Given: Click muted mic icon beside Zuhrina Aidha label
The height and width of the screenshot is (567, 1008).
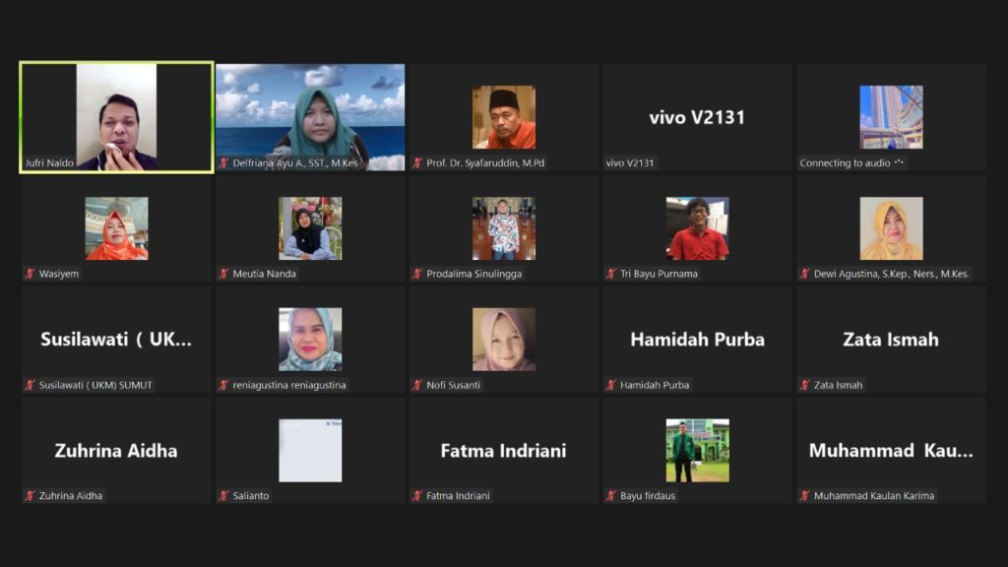Looking at the screenshot, I should point(31,496).
